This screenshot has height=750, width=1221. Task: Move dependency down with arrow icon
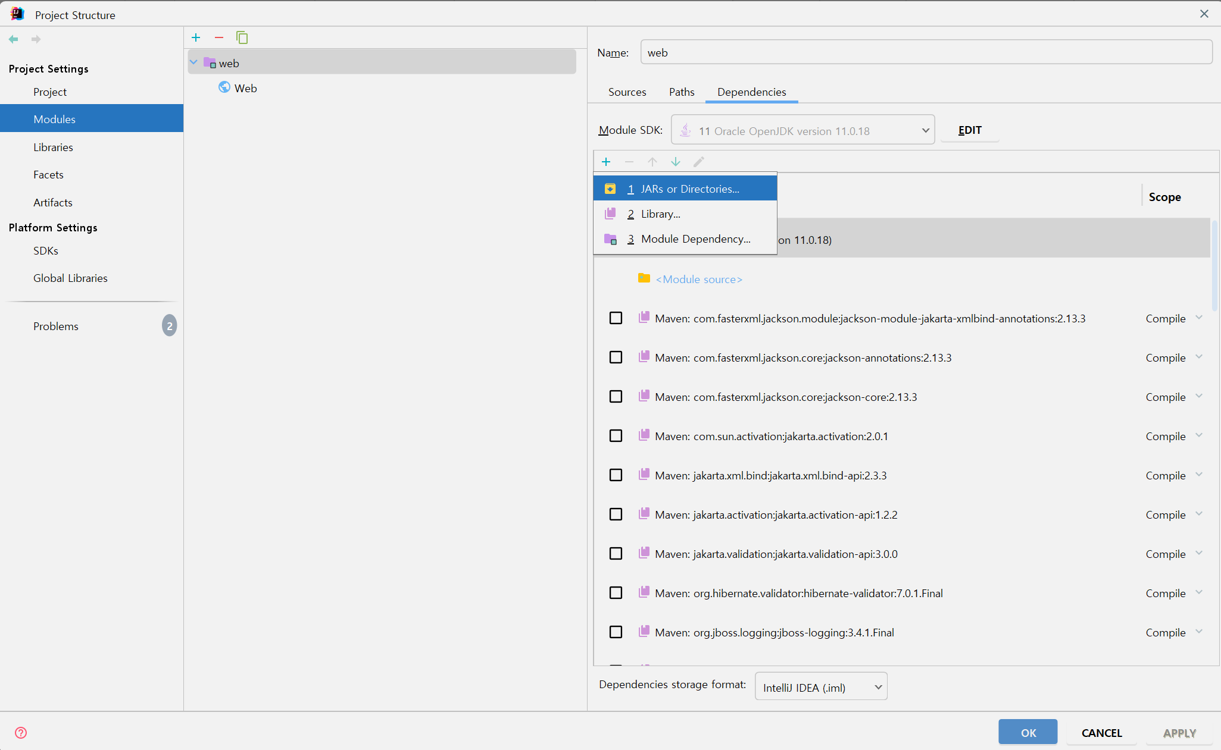point(676,162)
